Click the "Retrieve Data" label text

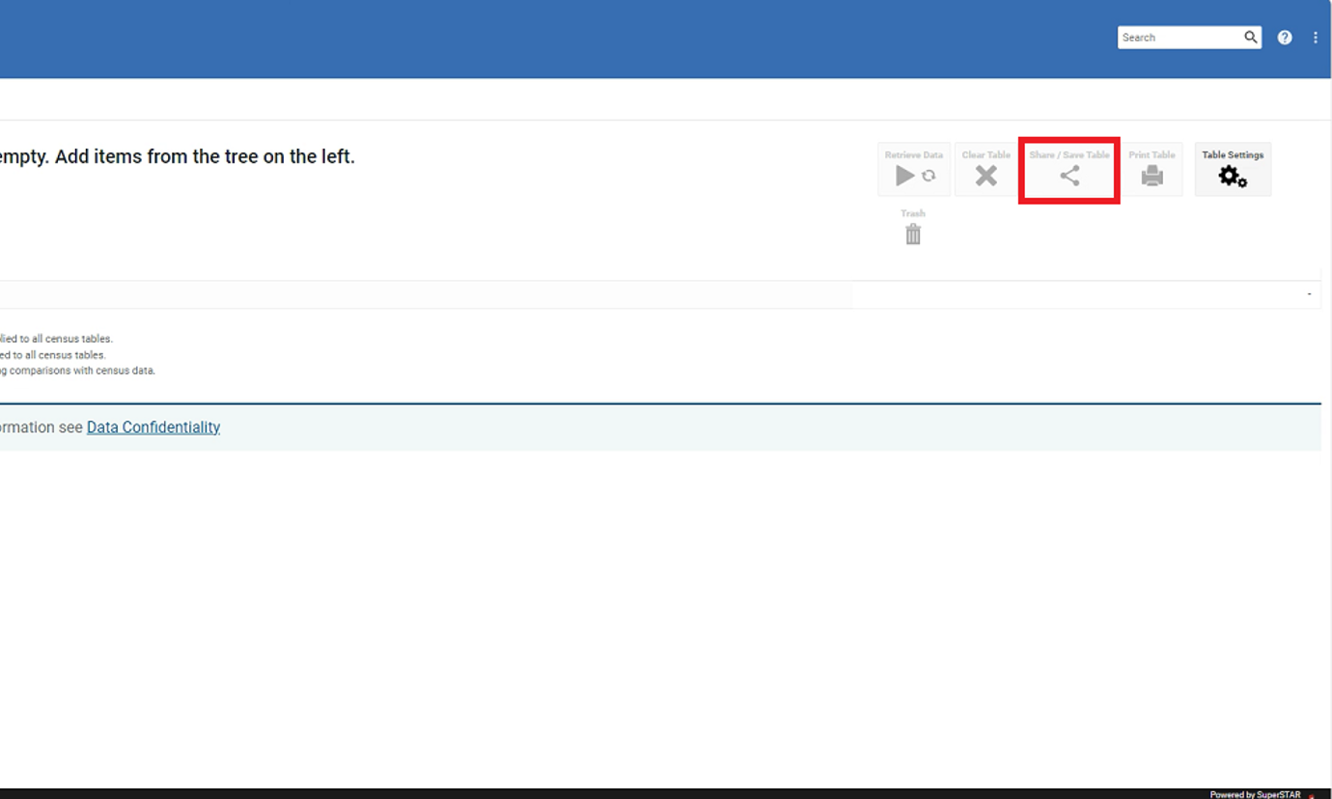(x=913, y=155)
